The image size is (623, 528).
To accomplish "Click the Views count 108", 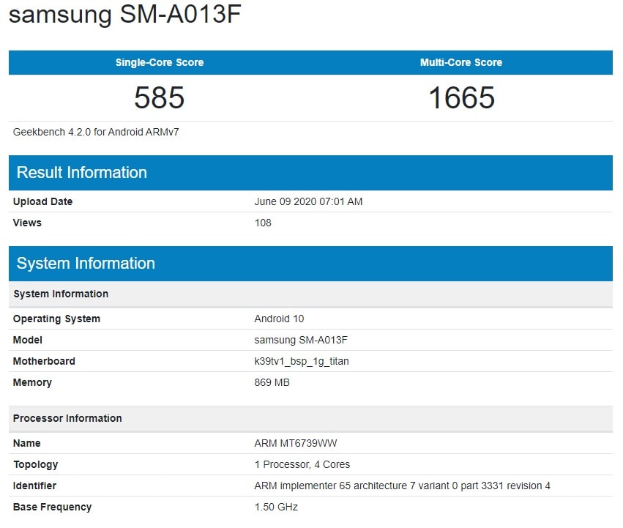I will (261, 223).
